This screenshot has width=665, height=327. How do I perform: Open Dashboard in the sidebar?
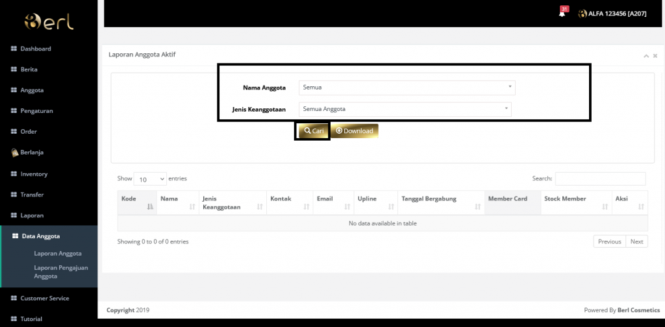pyautogui.click(x=35, y=49)
